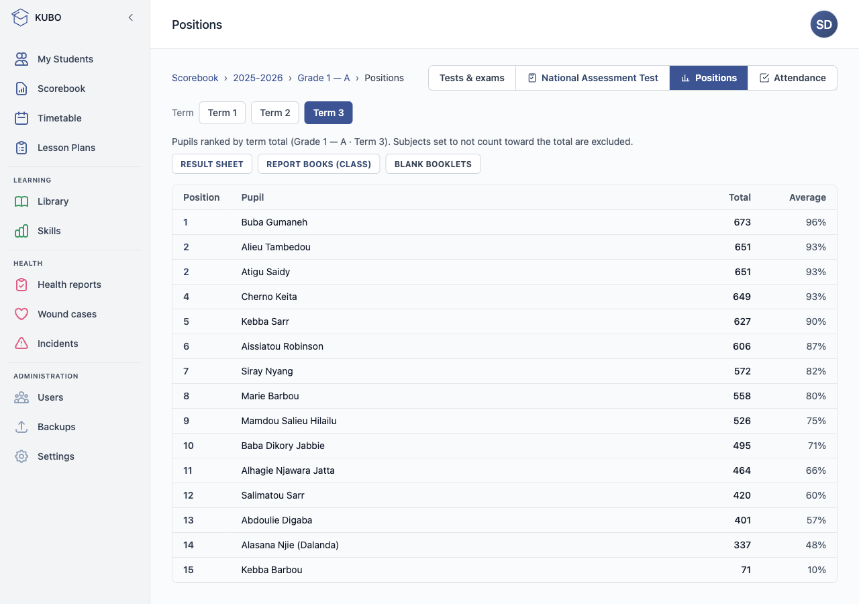Click pupil Salimatou Sarr
The width and height of the screenshot is (859, 604).
[x=273, y=495]
